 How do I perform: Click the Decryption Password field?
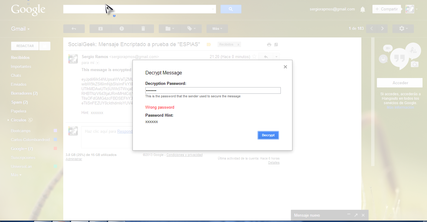pyautogui.click(x=213, y=90)
